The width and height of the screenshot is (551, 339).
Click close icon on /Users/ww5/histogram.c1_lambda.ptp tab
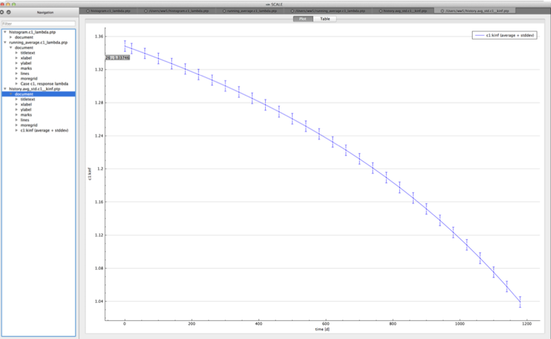[146, 11]
